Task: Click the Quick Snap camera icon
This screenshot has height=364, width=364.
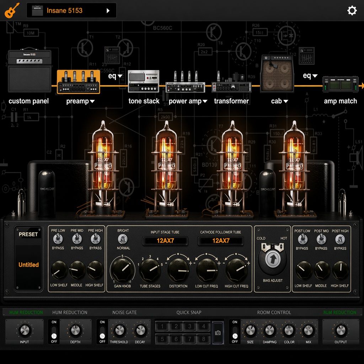Action: [218, 333]
